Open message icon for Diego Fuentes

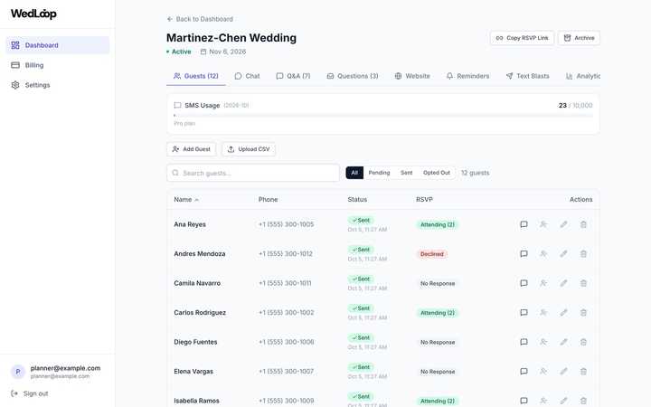point(524,342)
